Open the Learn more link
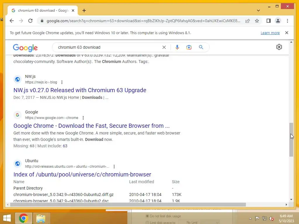 point(270,33)
